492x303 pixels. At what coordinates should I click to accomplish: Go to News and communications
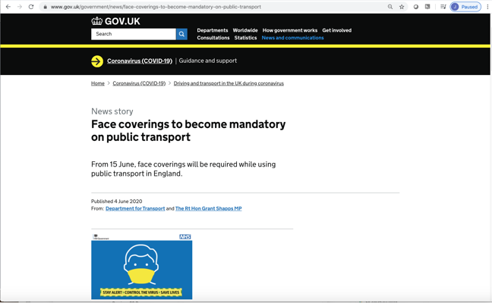coord(292,38)
